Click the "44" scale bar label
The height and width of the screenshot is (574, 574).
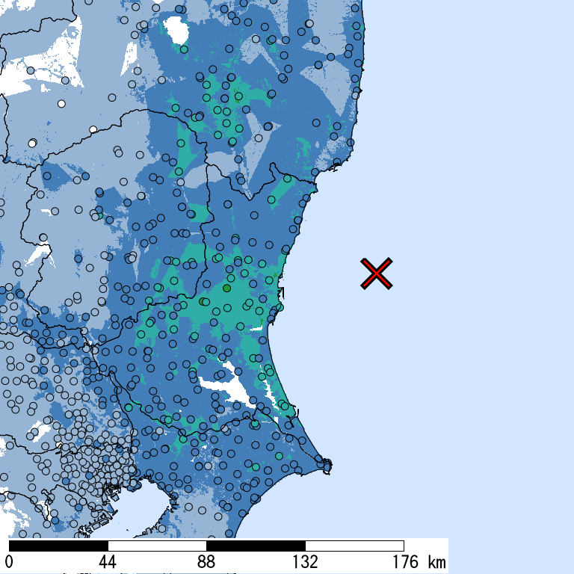(108, 562)
